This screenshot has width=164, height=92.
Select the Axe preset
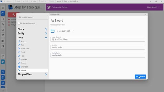pyautogui.click(x=33, y=45)
